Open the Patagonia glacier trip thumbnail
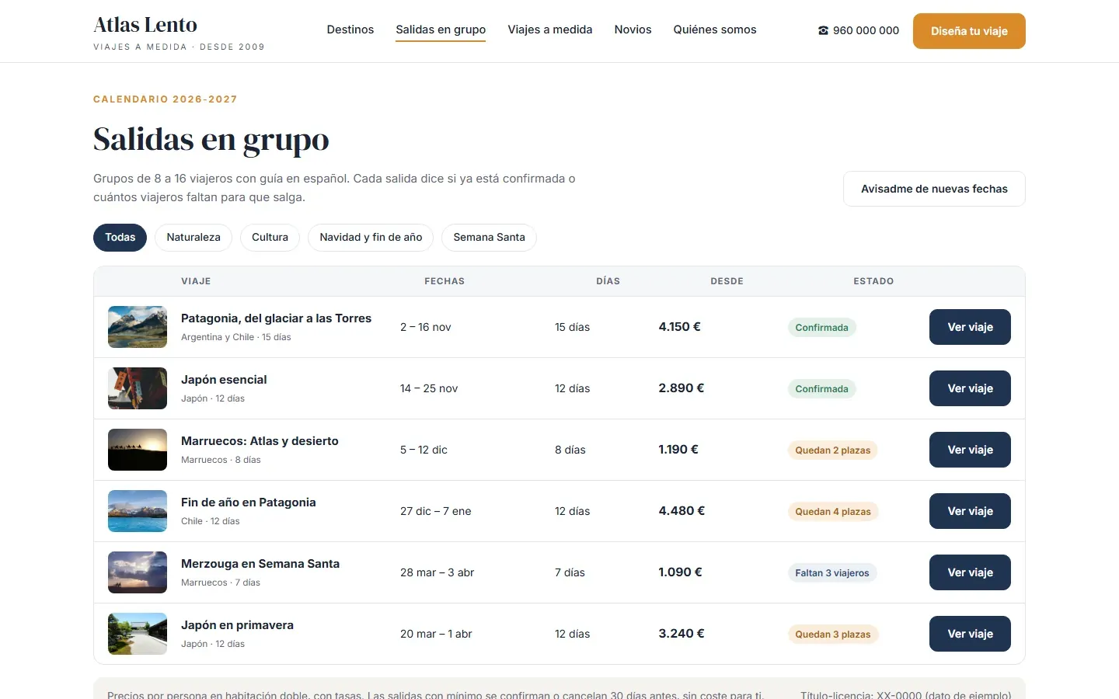This screenshot has height=699, width=1119. point(138,327)
